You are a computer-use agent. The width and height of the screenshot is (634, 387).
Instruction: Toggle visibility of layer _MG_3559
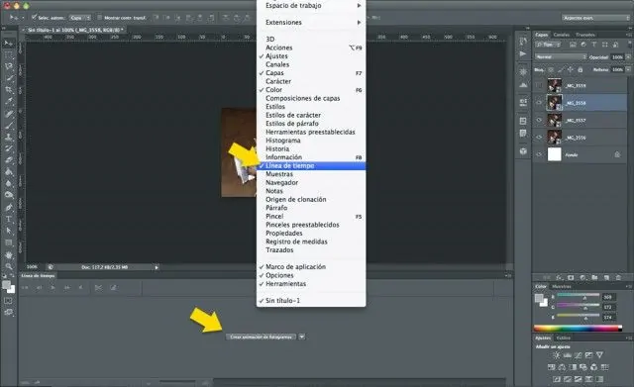[x=539, y=85]
